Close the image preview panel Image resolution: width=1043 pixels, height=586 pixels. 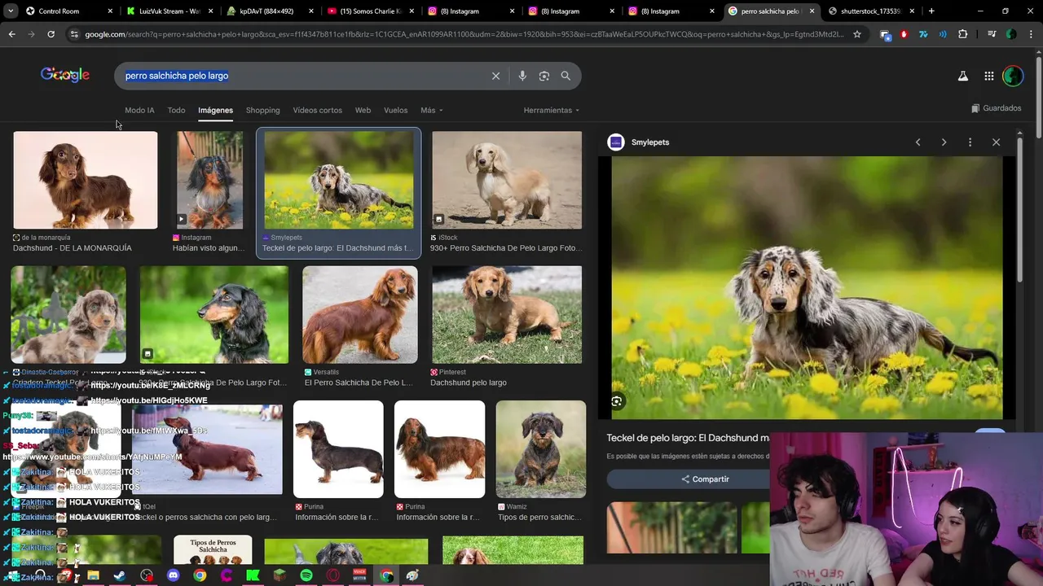pos(996,142)
